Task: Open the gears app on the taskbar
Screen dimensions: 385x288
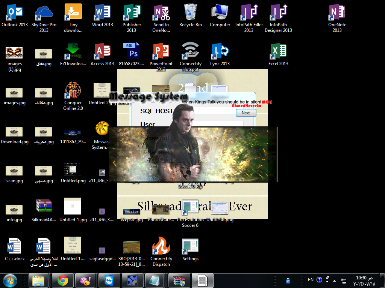Action: coord(133,280)
